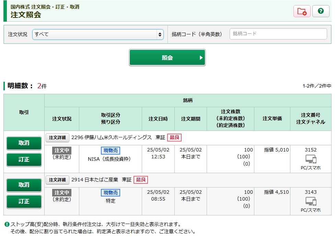The width and height of the screenshot is (335, 237).
Task: Click PC/スマホ device icon for order 3143
Action: 311,202
